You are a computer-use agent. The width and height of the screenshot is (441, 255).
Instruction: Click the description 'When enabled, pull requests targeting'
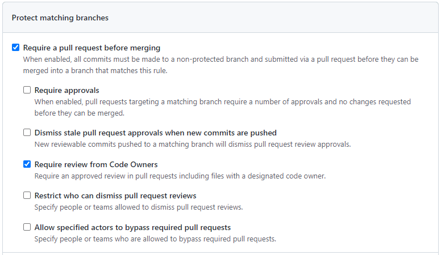click(x=222, y=107)
